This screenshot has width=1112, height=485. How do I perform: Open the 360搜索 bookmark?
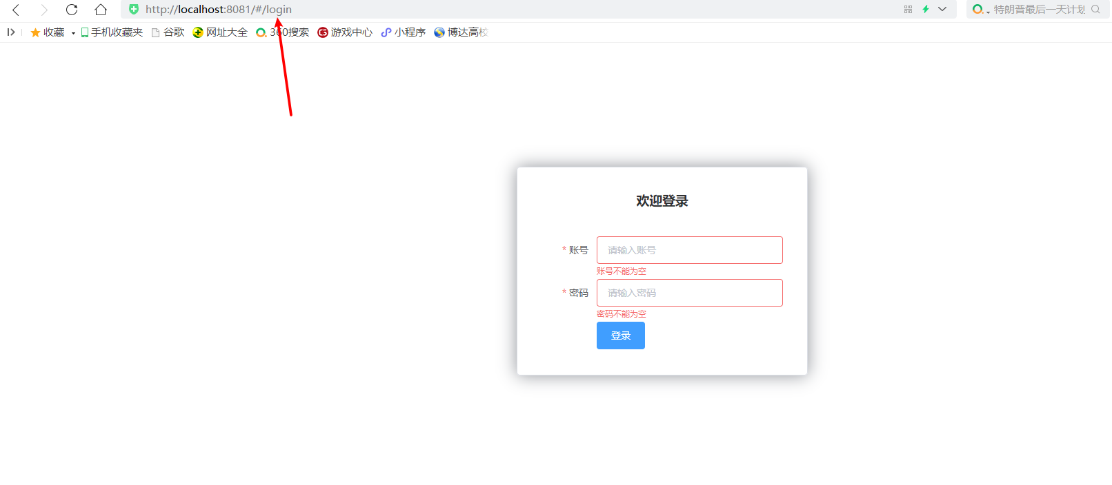[x=283, y=32]
